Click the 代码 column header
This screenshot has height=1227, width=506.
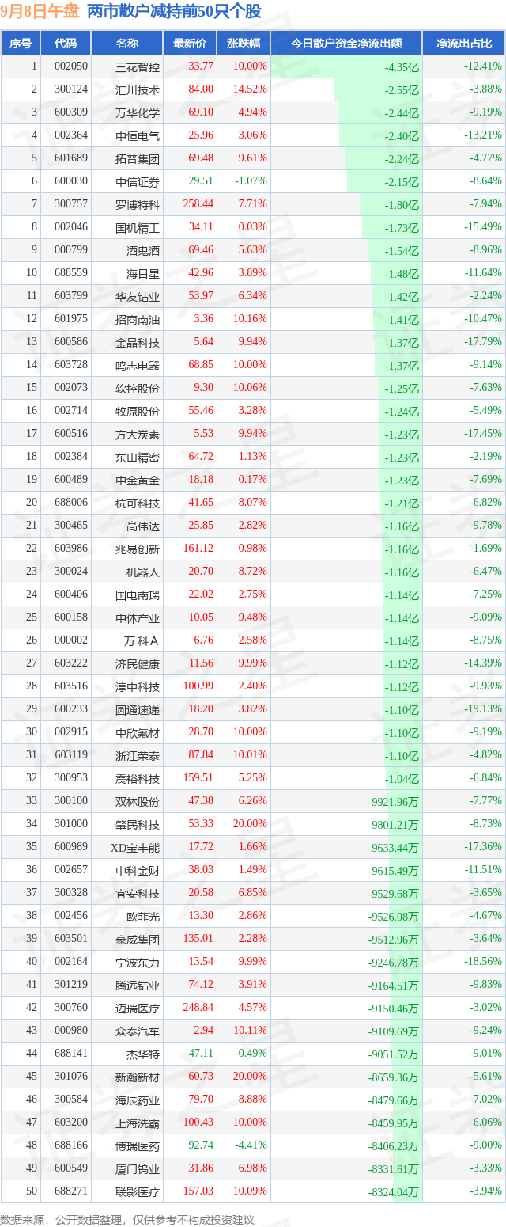[66, 44]
